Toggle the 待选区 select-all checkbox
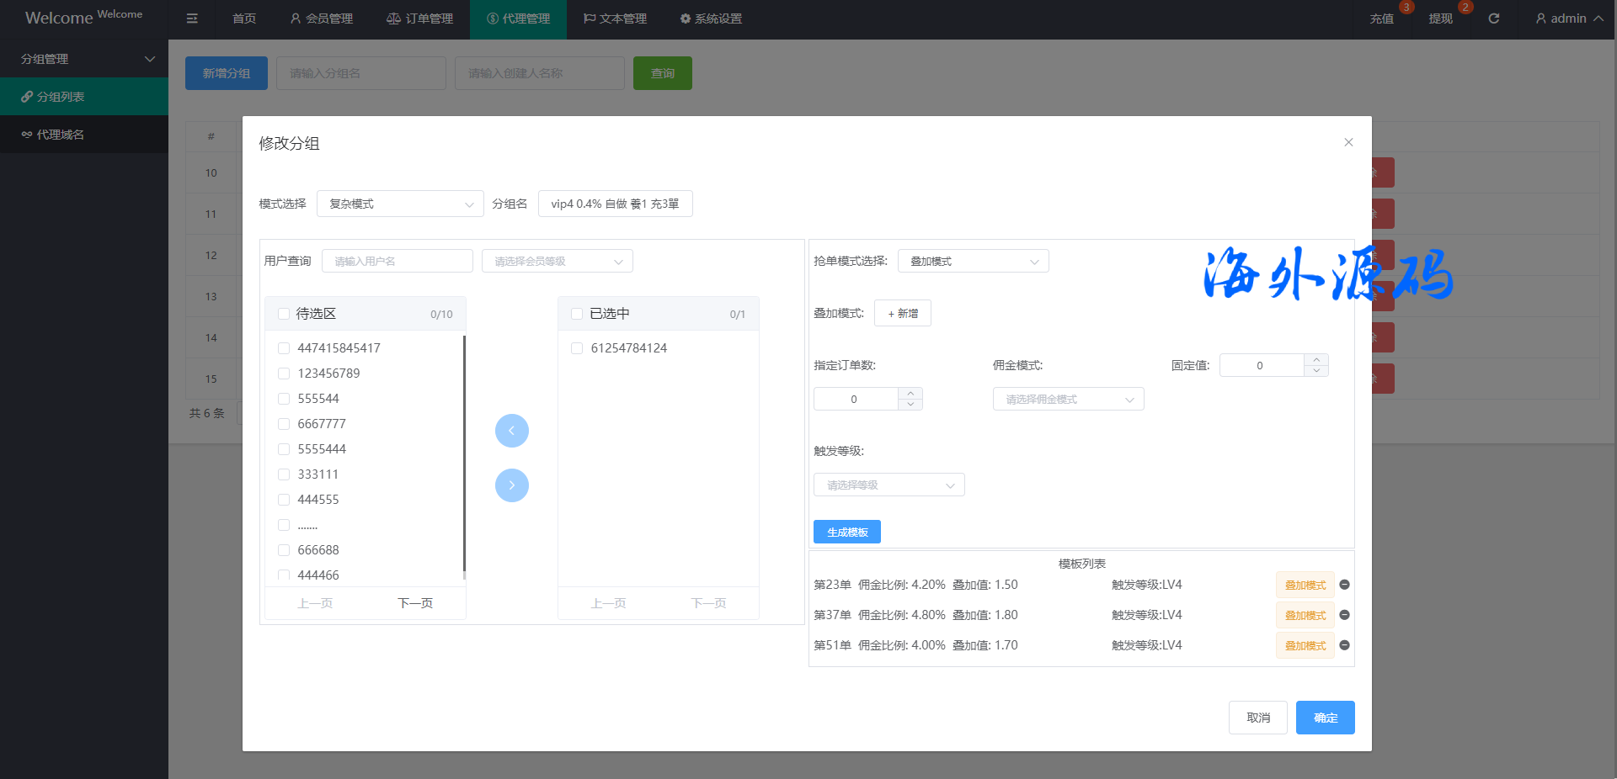The width and height of the screenshot is (1617, 779). click(284, 314)
